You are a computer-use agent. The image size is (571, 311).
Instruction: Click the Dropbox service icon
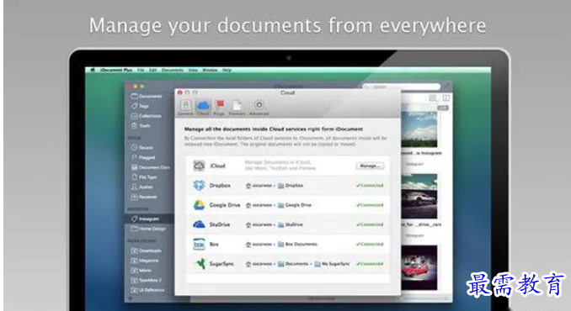point(199,185)
